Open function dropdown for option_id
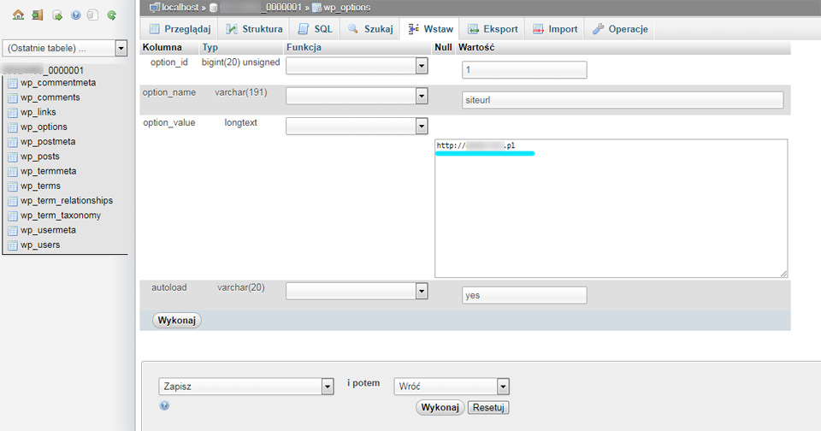Screen dimensions: 821x431 pyautogui.click(x=357, y=66)
